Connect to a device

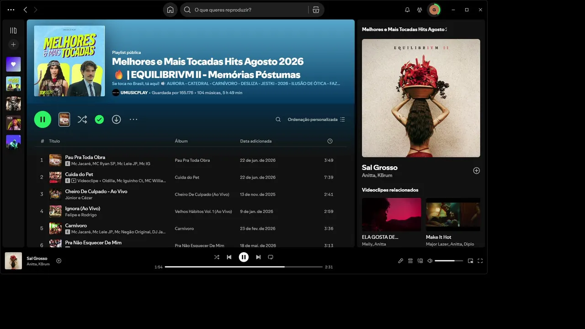[420, 261]
